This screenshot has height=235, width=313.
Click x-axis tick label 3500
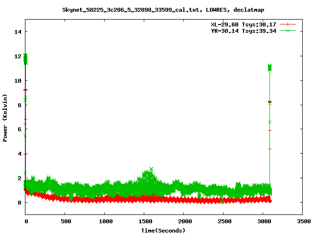(304, 221)
